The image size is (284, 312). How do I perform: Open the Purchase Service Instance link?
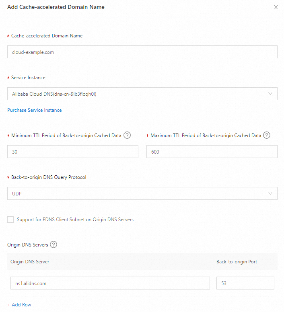coord(35,110)
